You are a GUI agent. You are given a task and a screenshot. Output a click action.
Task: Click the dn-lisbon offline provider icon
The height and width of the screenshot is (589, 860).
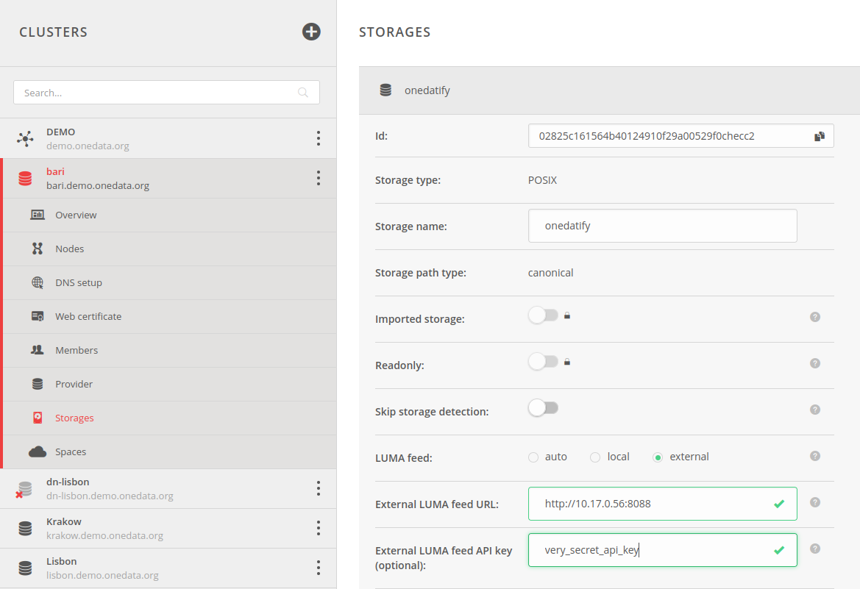pos(24,489)
